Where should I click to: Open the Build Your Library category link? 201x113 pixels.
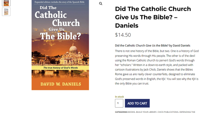(146, 112)
